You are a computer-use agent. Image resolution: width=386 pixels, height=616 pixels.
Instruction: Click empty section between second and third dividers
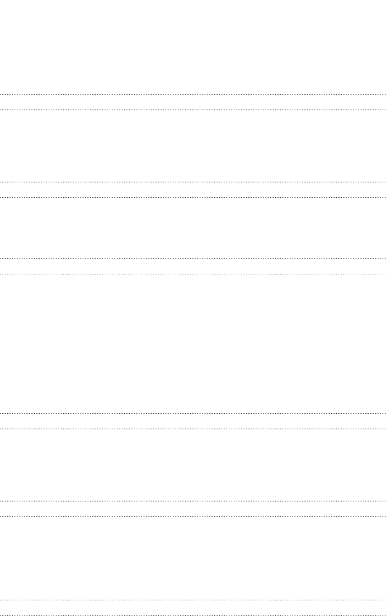pos(193,228)
